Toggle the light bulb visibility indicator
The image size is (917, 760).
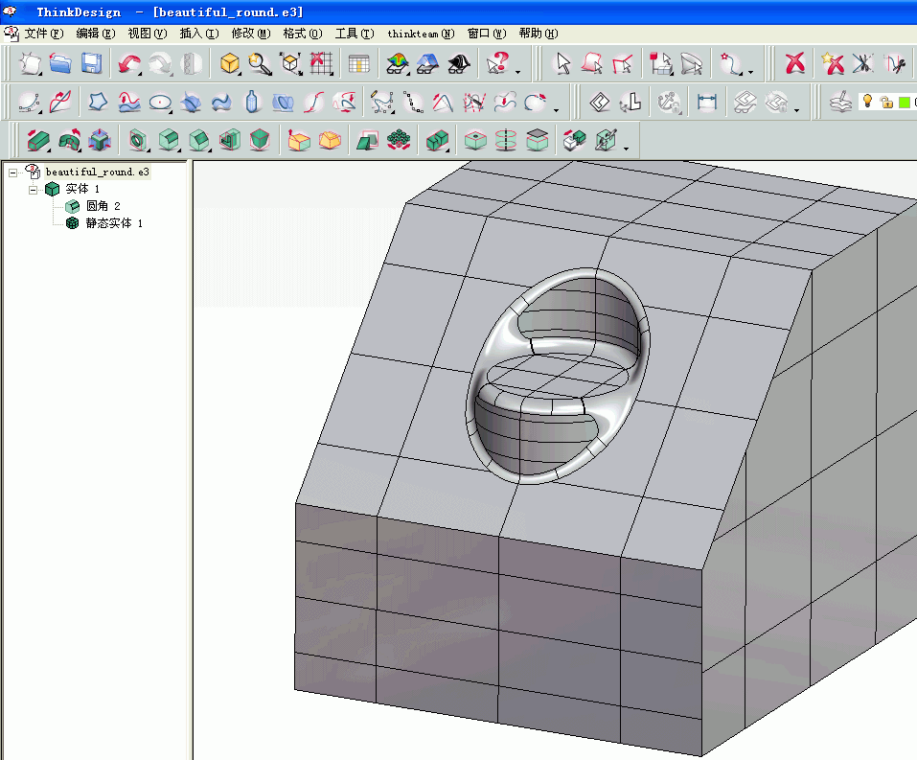pyautogui.click(x=868, y=102)
